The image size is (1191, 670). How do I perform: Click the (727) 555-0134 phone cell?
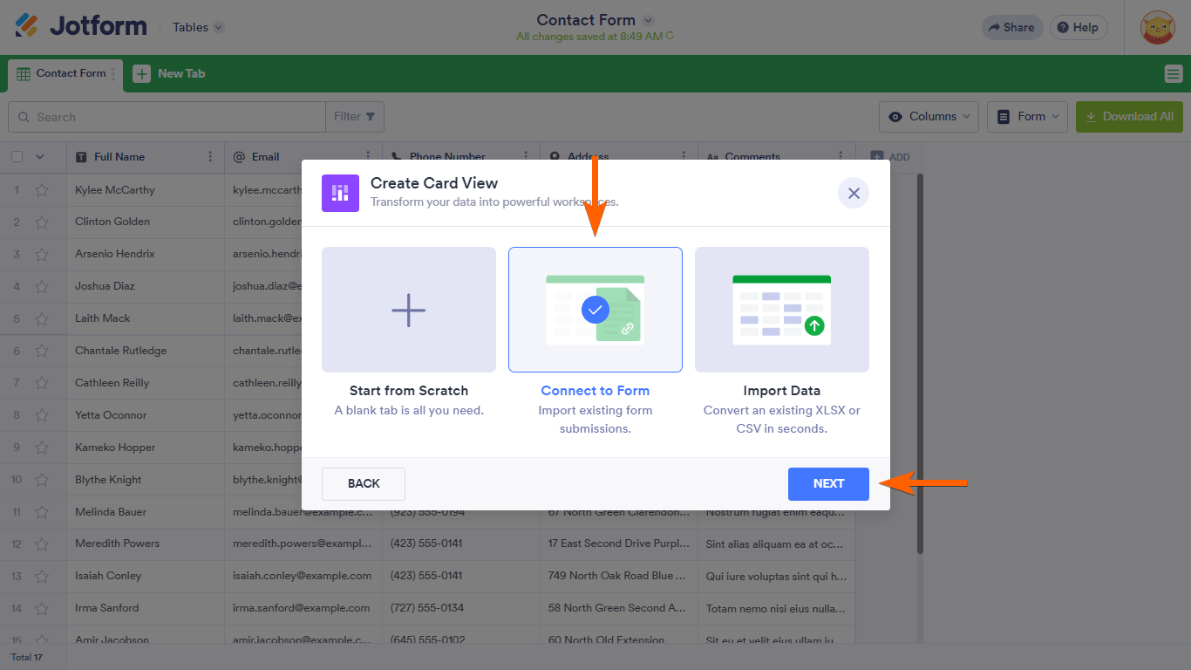[461, 609]
